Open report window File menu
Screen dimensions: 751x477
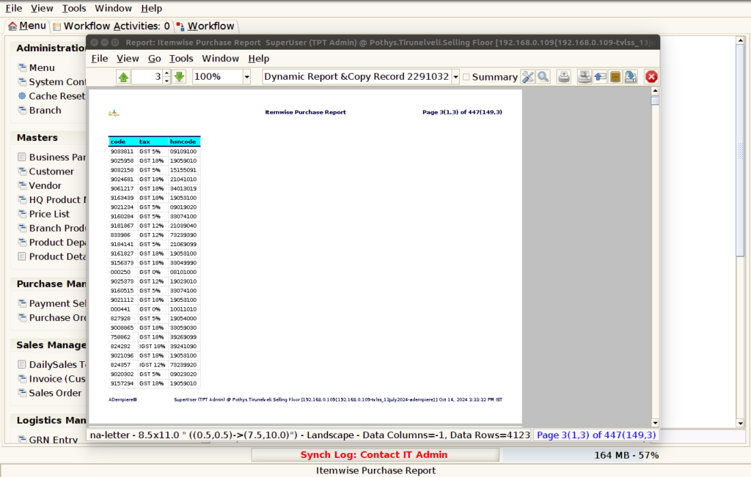pos(100,59)
